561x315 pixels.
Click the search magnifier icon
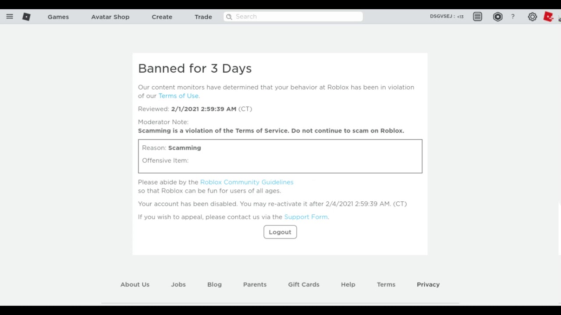[x=229, y=17]
